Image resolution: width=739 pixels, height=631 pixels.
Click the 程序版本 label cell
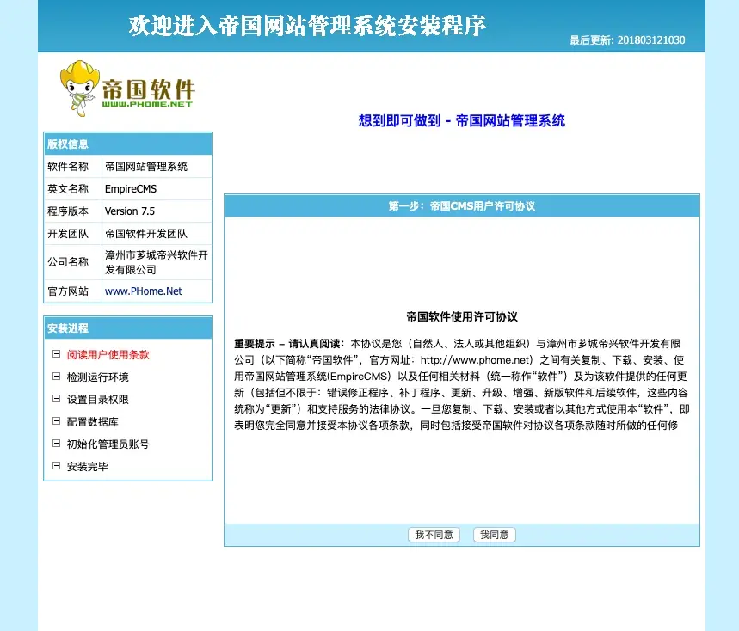click(73, 211)
